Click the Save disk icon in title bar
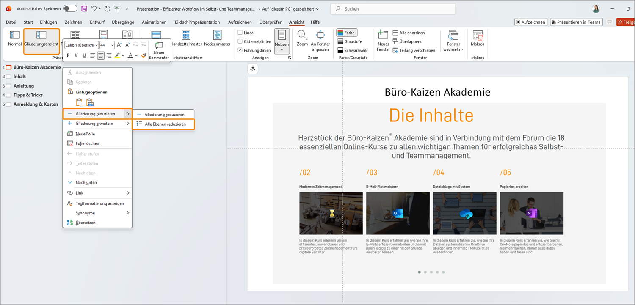Screen dimensions: 635x305 tap(84, 9)
